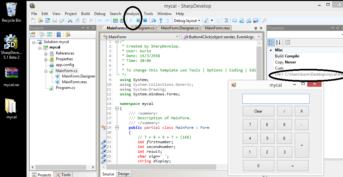Click the Refresh icon in the Projects panel
The height and width of the screenshot is (177, 343).
[x=50, y=34]
